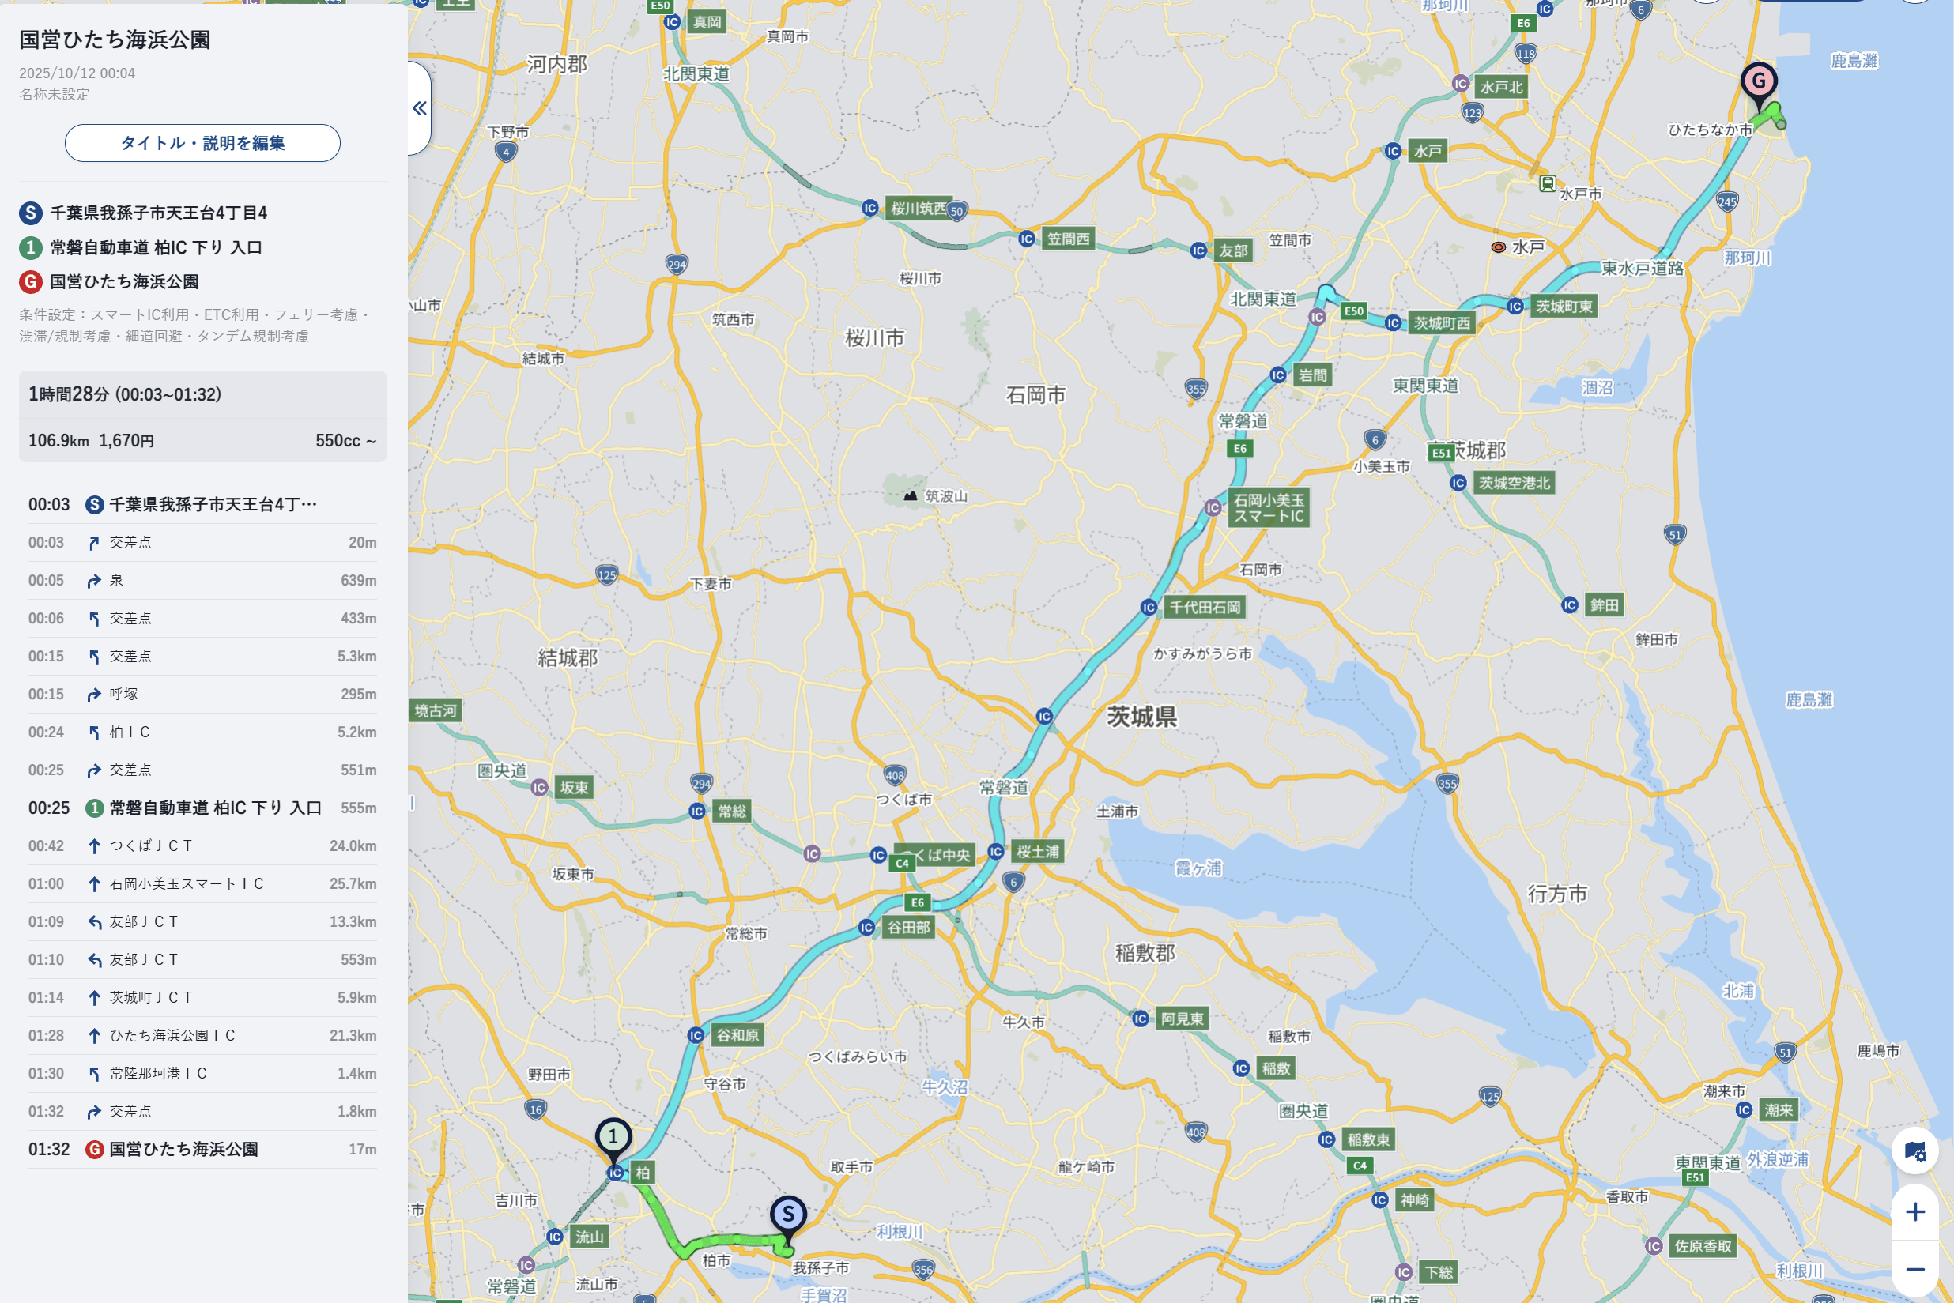1954x1303 pixels.
Task: Collapse the route side panel
Action: (x=420, y=108)
